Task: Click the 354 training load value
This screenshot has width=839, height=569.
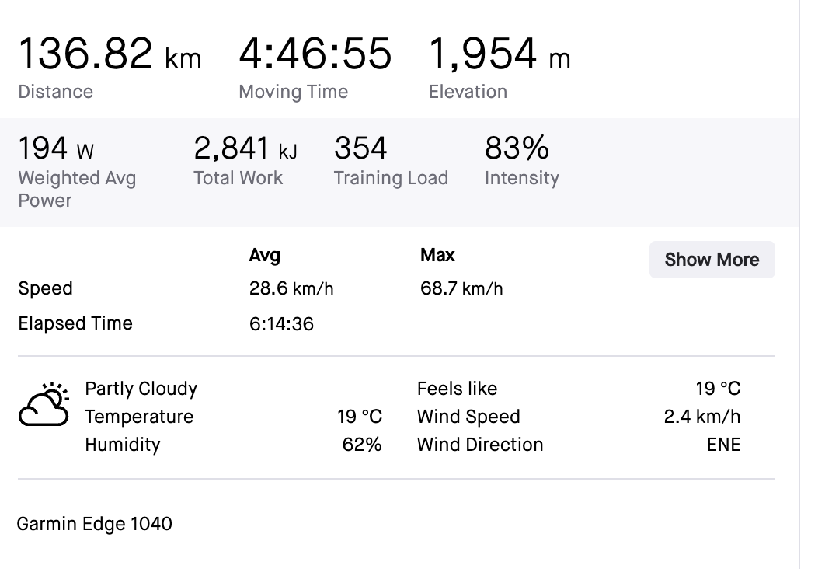Action: tap(360, 148)
